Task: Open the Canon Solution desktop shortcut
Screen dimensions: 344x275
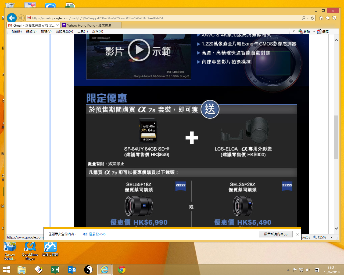Action: tap(10, 251)
